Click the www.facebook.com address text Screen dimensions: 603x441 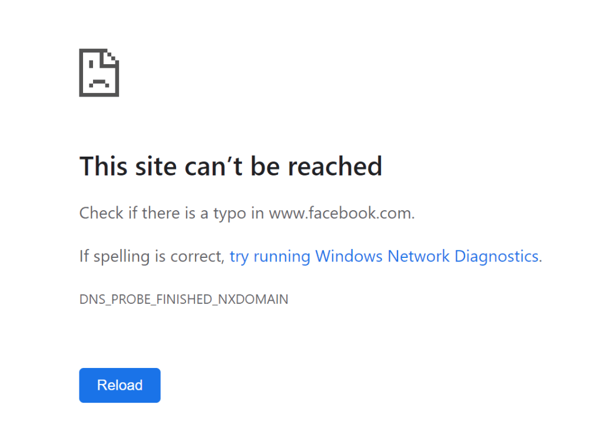point(340,213)
